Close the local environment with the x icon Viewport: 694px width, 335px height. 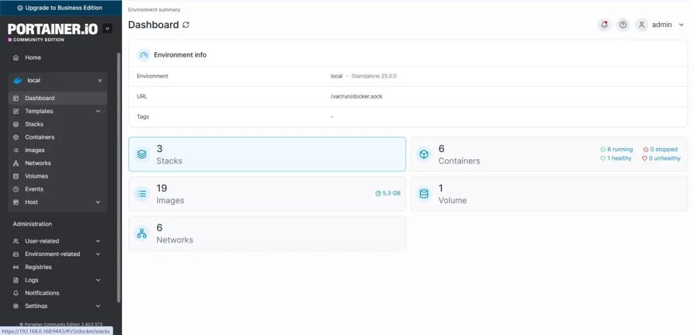(100, 81)
